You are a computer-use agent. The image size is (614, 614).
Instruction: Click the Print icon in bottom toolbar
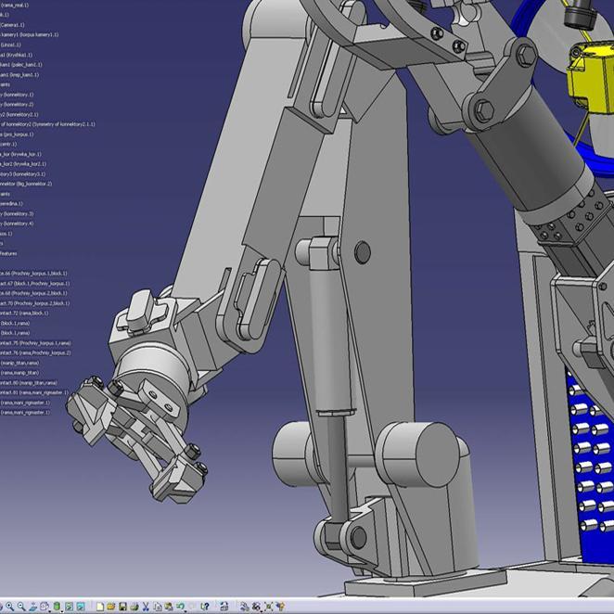(x=134, y=607)
